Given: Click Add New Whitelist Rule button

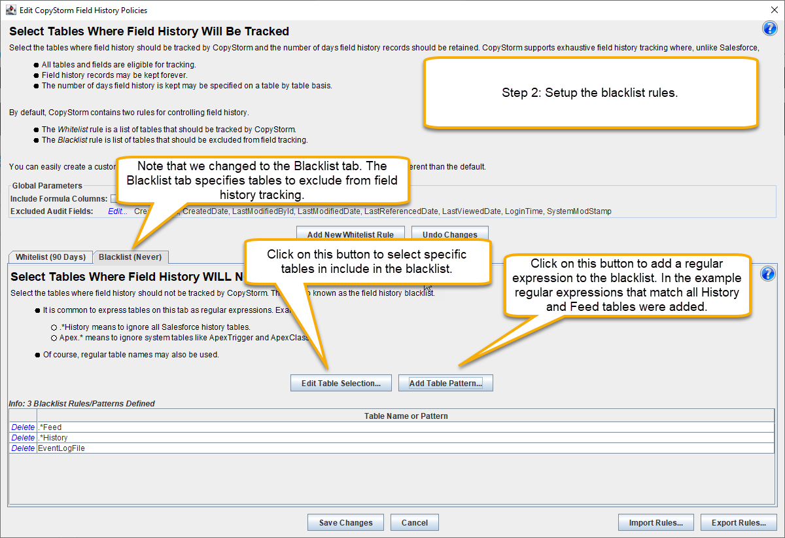Looking at the screenshot, I should (x=351, y=235).
